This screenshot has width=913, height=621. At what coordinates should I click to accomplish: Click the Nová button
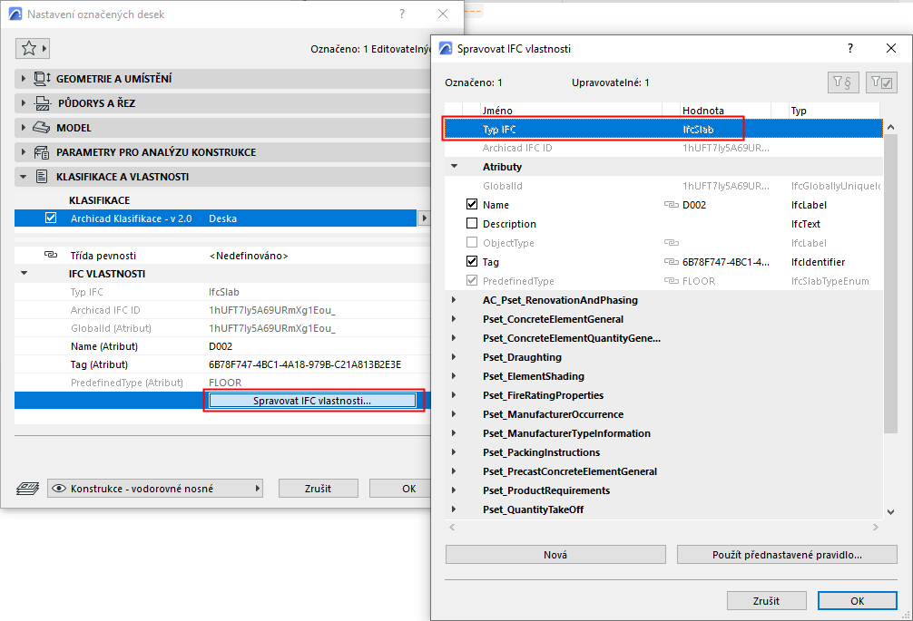tap(555, 555)
